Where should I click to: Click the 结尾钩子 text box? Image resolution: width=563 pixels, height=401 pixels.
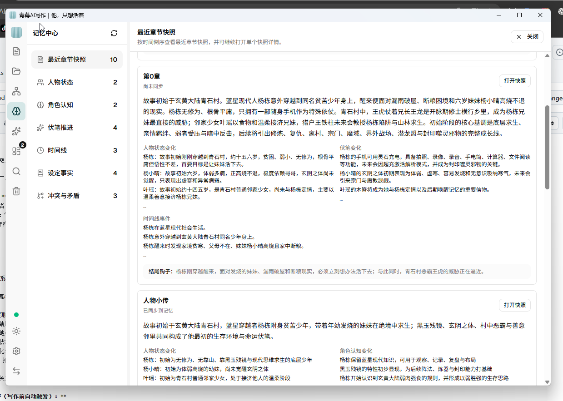pos(337,272)
